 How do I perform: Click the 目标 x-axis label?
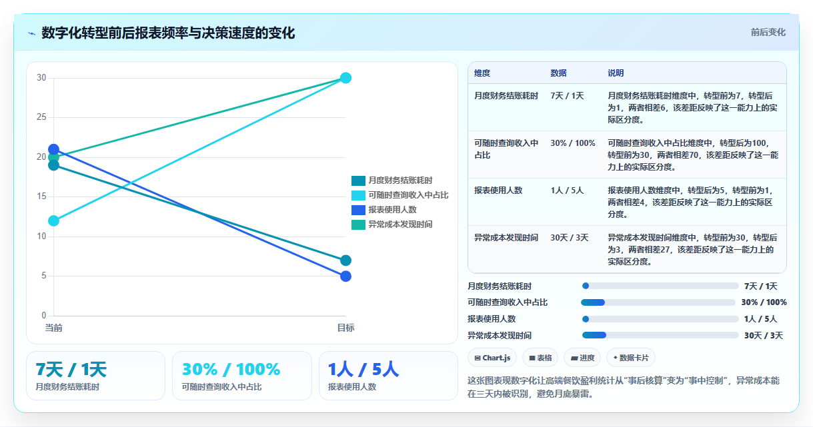pos(345,328)
